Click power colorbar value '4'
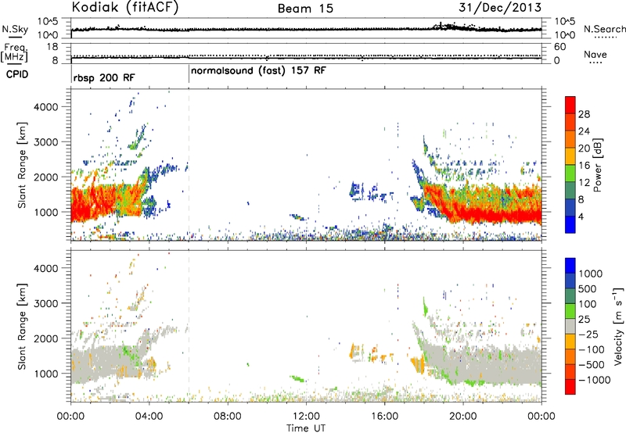 (x=581, y=216)
